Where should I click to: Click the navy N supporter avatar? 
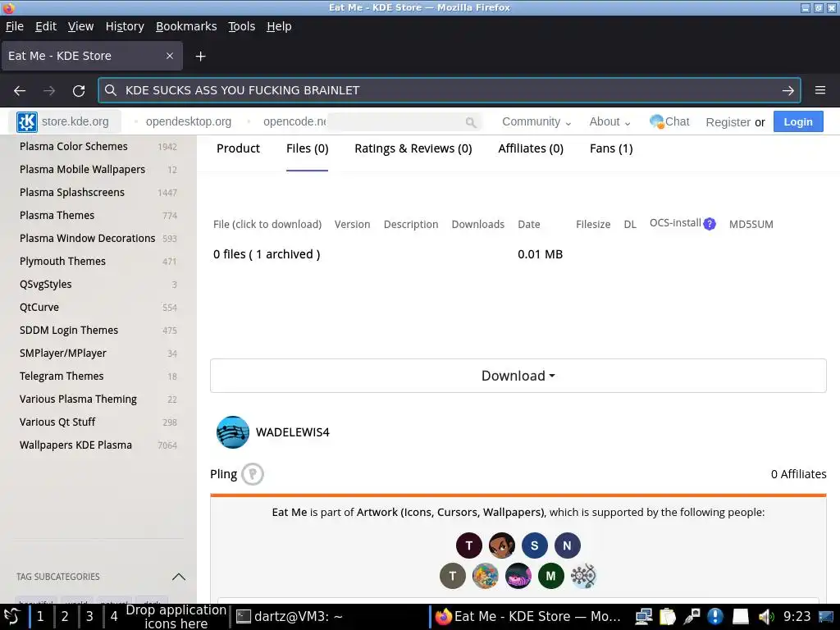click(x=567, y=546)
